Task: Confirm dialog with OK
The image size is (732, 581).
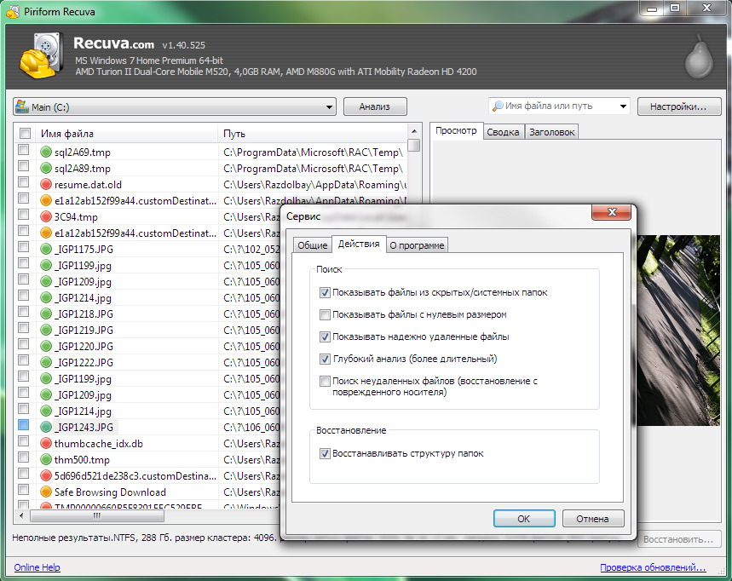Action: tap(524, 519)
